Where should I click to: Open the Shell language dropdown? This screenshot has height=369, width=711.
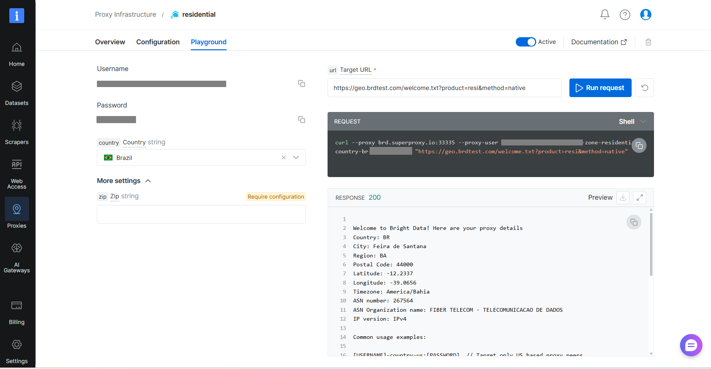click(x=632, y=122)
